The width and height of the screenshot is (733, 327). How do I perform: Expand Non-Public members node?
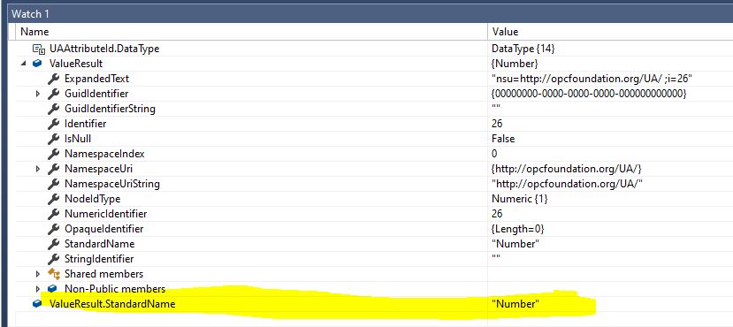pos(38,289)
